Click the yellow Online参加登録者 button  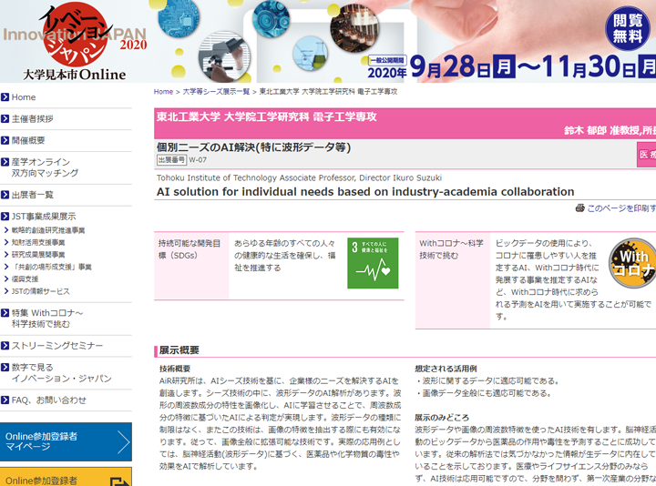[x=66, y=477]
